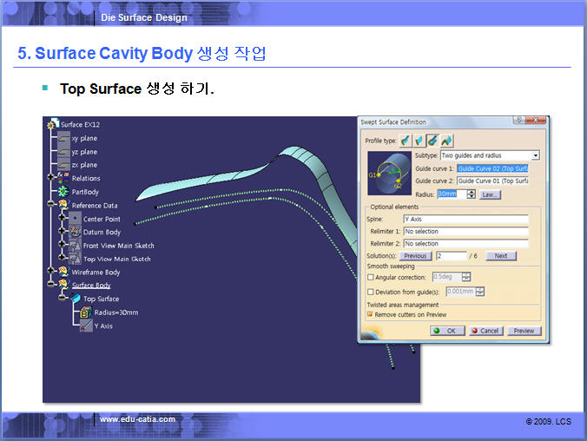Click the Top Surface sweep icon
Image resolution: width=587 pixels, height=441 pixels.
pos(76,299)
